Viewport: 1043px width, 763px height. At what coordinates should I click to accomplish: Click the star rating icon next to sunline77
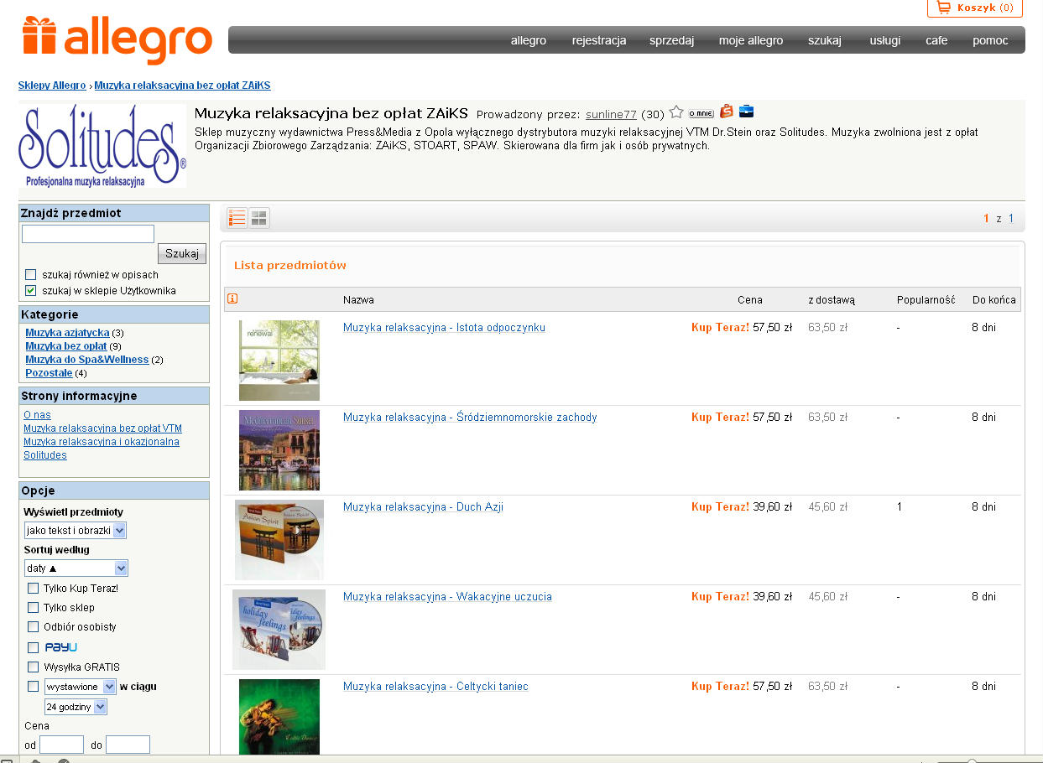coord(676,112)
